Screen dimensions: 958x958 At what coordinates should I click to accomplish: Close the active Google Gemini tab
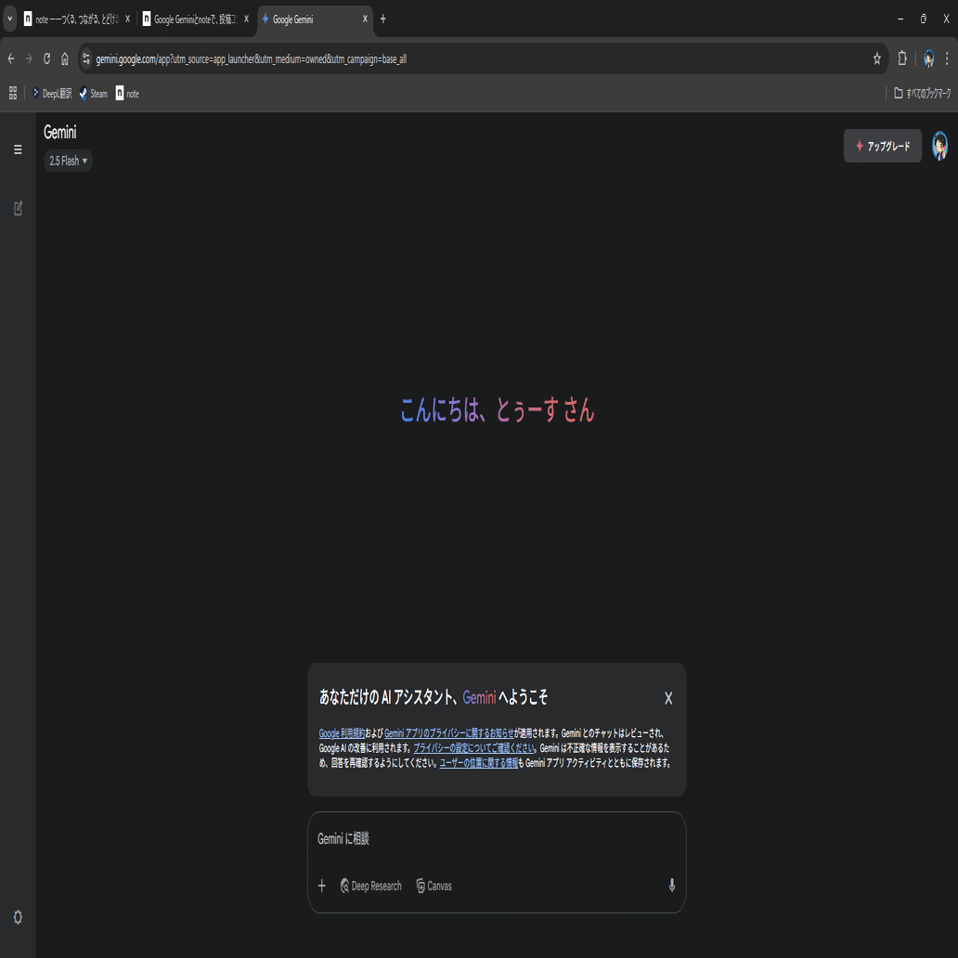365,19
